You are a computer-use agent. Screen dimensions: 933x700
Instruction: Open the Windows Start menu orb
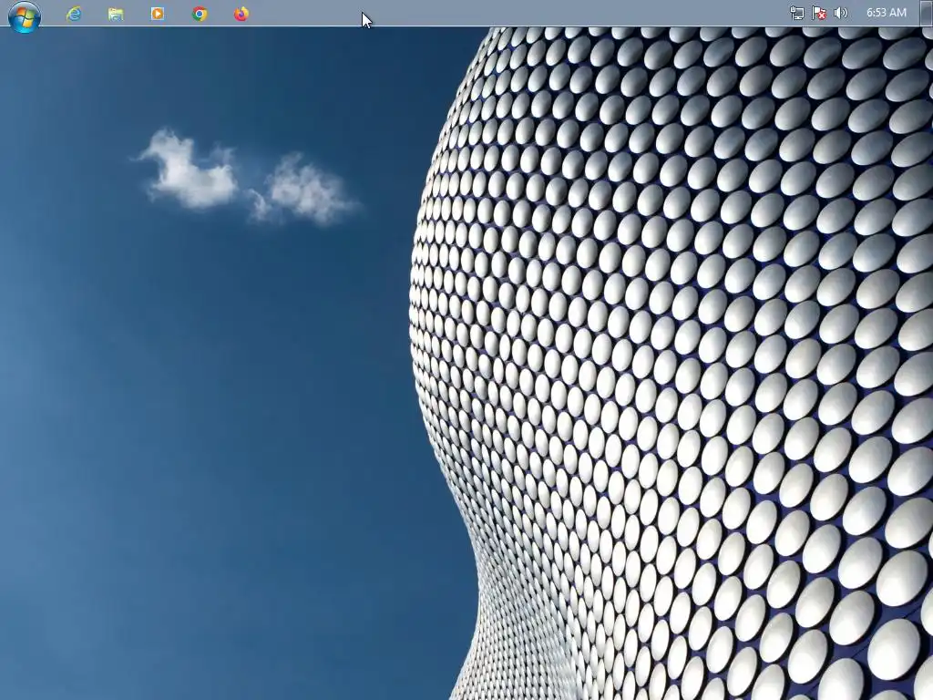25,15
